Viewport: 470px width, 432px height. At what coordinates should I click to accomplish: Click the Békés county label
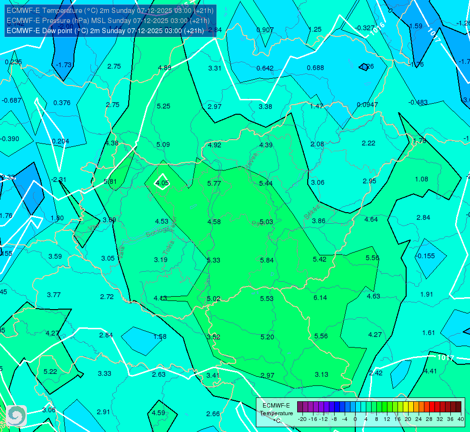[x=312, y=212]
